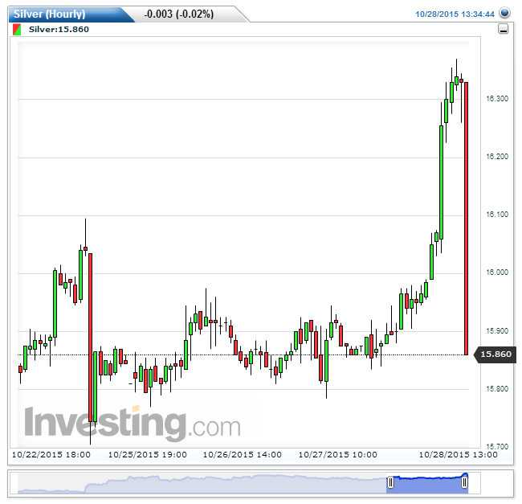
Task: Click the tall red final candlestick
Action: coord(467,219)
